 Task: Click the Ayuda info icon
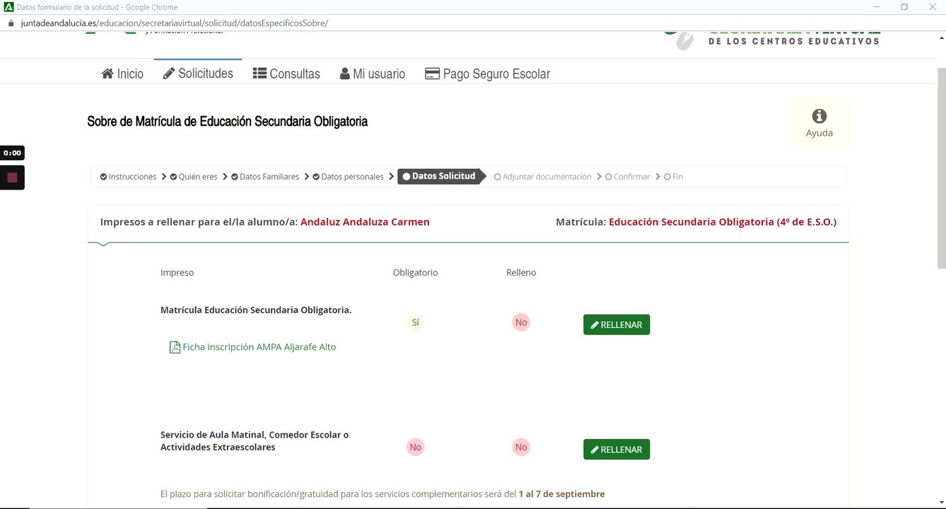819,117
